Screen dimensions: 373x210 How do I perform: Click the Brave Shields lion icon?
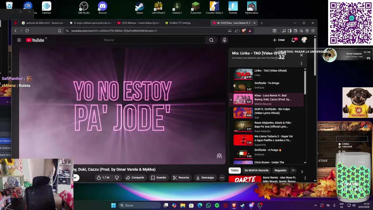click(x=244, y=31)
